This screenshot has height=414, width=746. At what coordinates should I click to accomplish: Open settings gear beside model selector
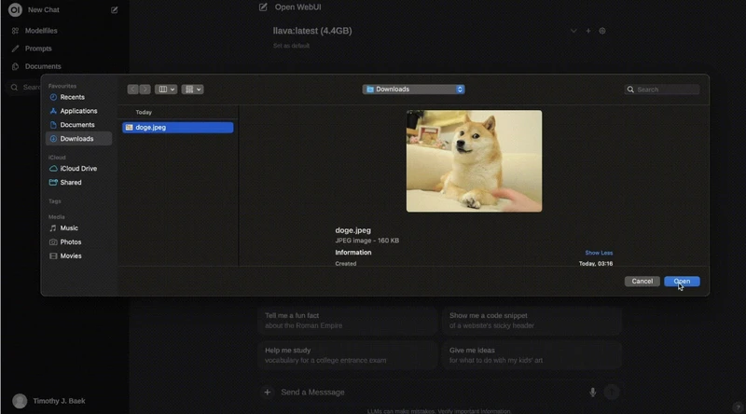[602, 31]
